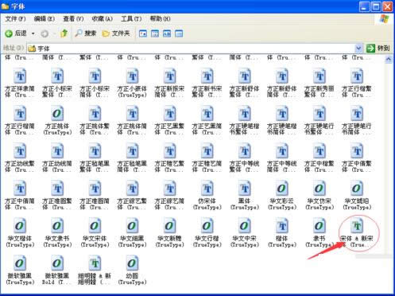Screen dimensions: 395x296
Task: Select the 方正稚艺简体 font icon
Action: coord(207,151)
